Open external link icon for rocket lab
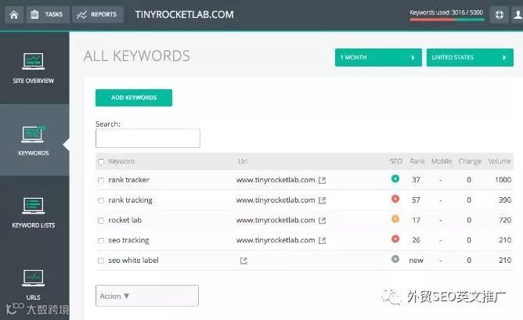 [x=322, y=221]
